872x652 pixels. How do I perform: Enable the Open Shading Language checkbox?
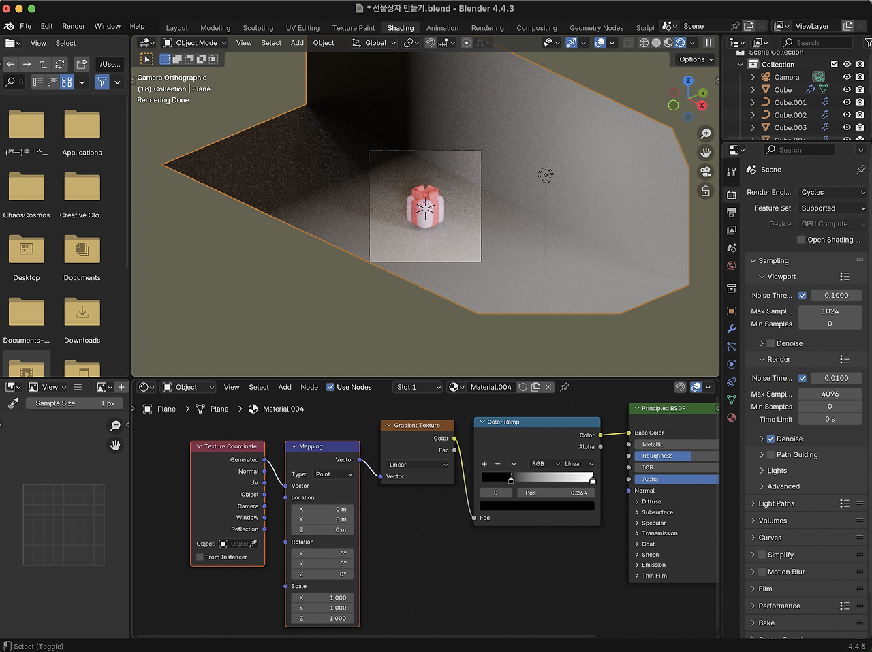801,240
